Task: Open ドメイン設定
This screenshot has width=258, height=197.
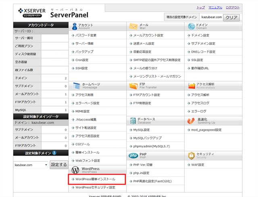Action: [200, 35]
